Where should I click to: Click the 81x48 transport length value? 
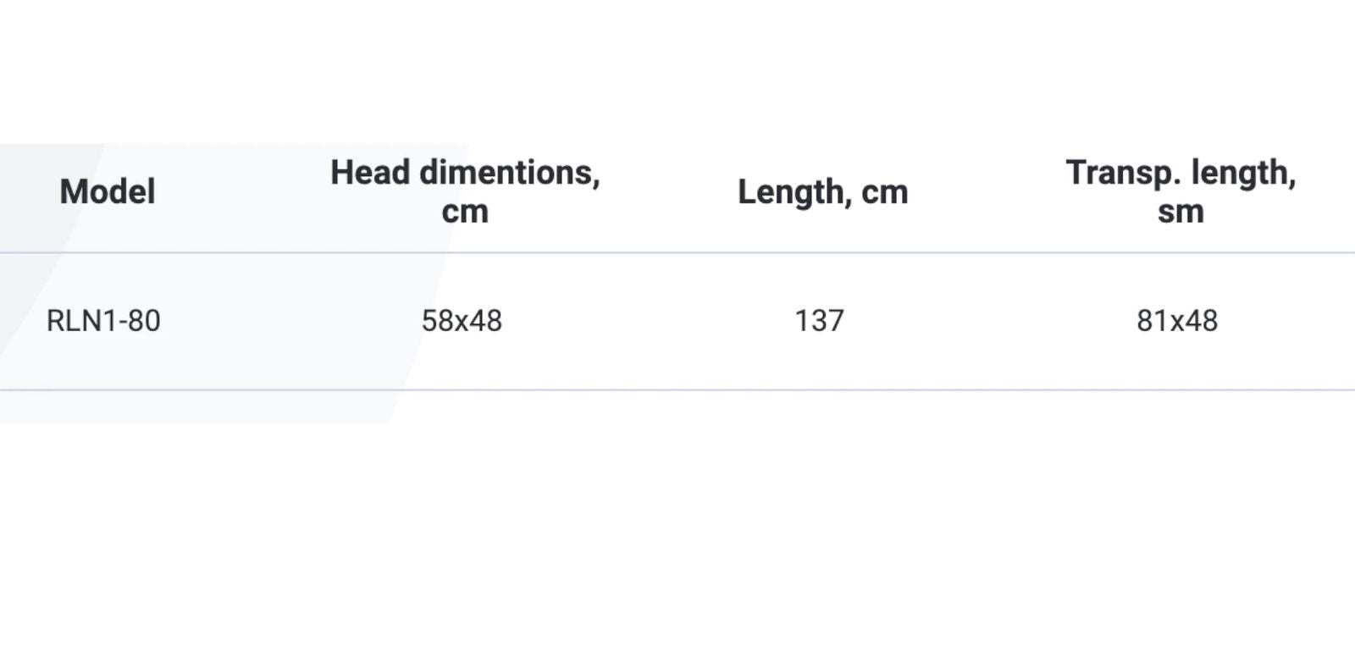click(1177, 321)
